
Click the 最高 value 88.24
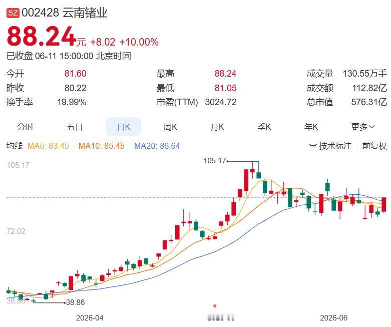pyautogui.click(x=225, y=74)
